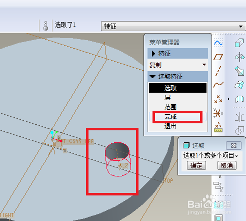Screen dimensions: 246x221
Task: Select the datum curve tool icon
Action: [x=218, y=85]
